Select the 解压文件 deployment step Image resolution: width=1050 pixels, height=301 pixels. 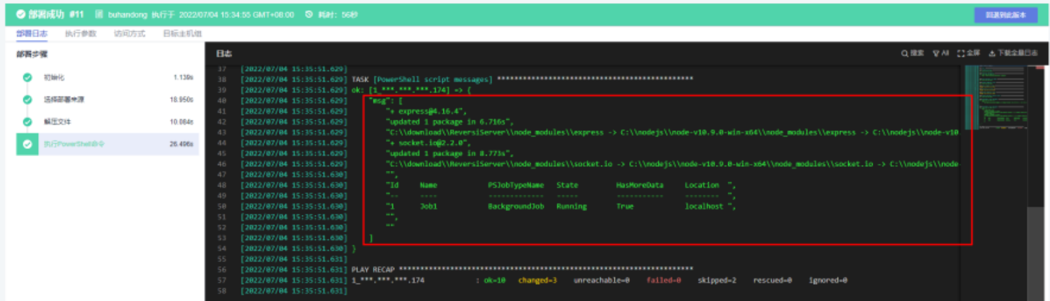(x=107, y=122)
